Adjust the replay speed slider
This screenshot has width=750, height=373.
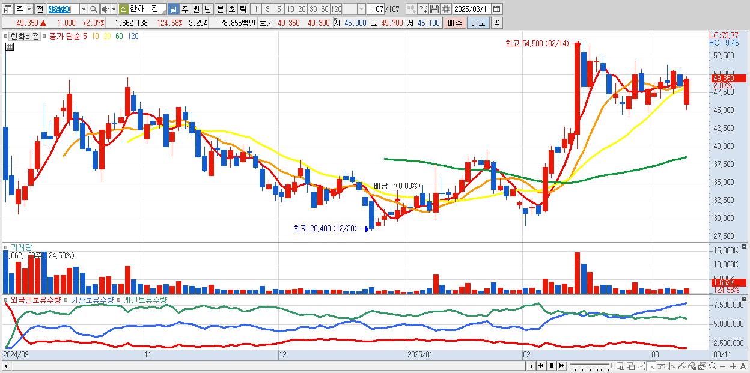point(591,366)
